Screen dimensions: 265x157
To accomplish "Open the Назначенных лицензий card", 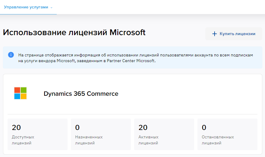I will coord(101,134).
